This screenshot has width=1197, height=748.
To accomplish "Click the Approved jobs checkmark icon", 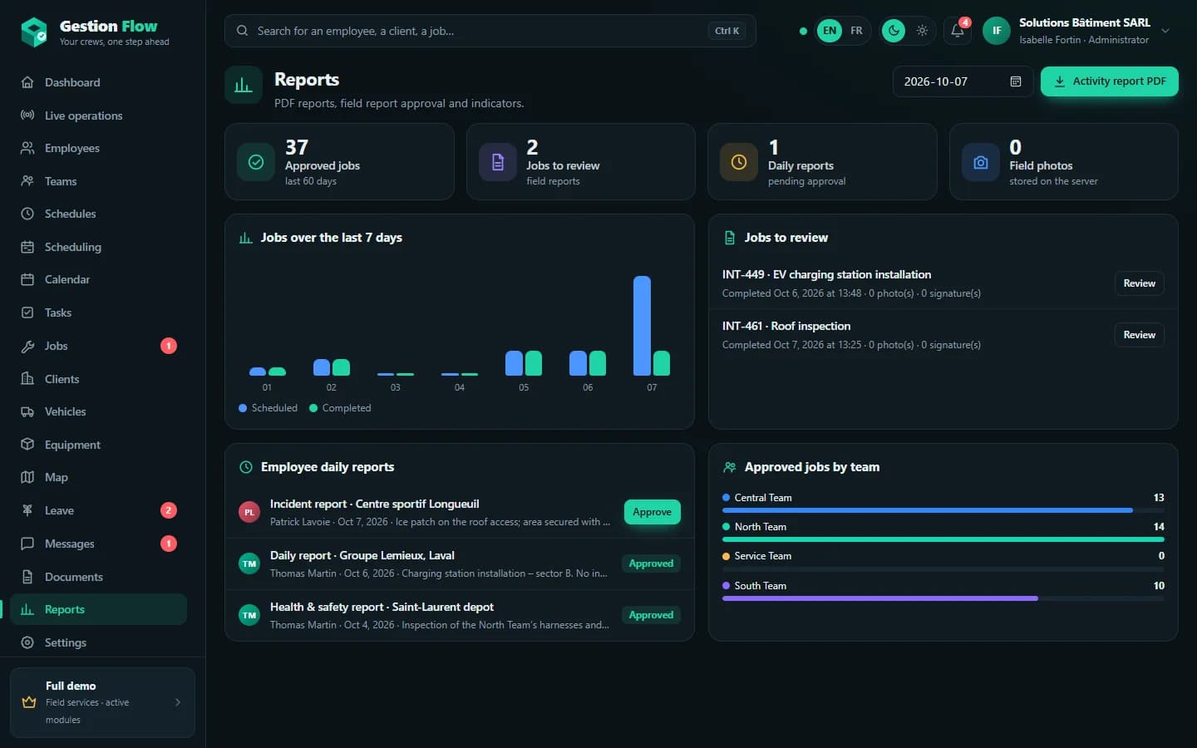I will click(x=256, y=162).
